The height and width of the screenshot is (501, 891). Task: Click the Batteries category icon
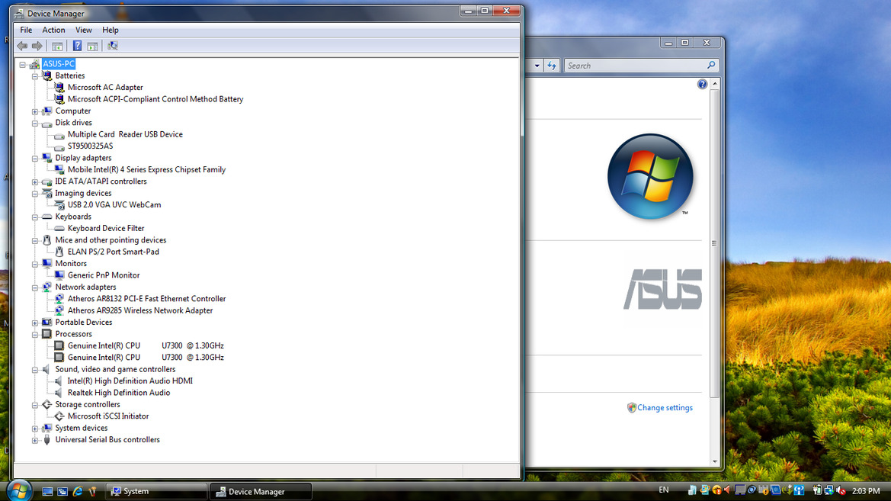[x=47, y=75]
